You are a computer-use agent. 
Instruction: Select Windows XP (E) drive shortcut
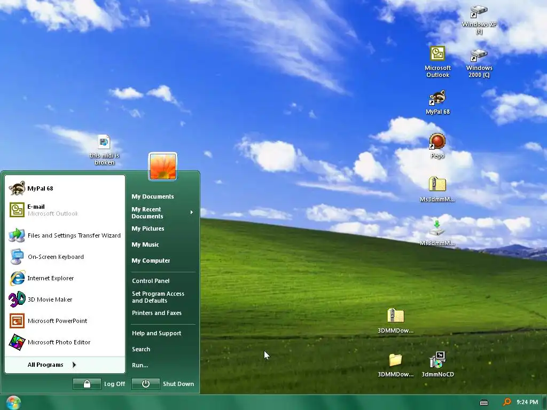click(479, 19)
